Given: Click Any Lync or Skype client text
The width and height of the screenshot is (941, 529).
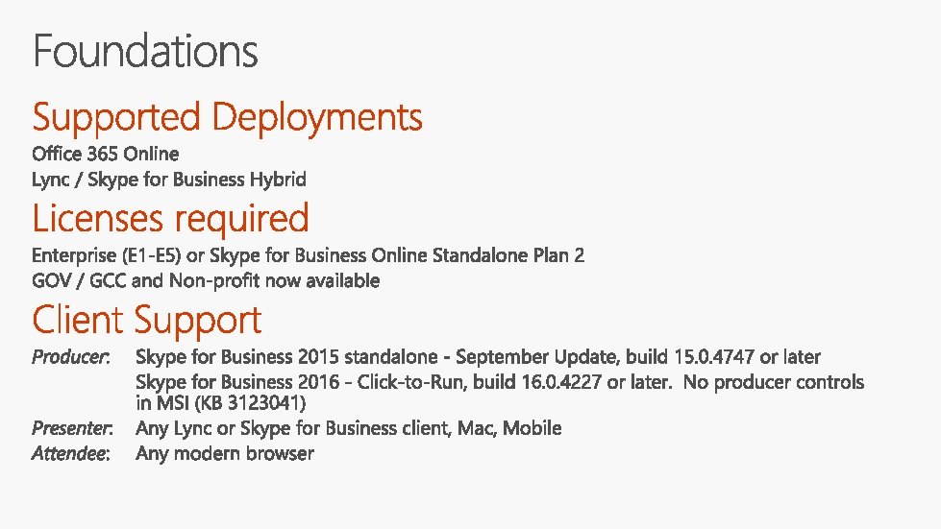Looking at the screenshot, I should point(349,428).
